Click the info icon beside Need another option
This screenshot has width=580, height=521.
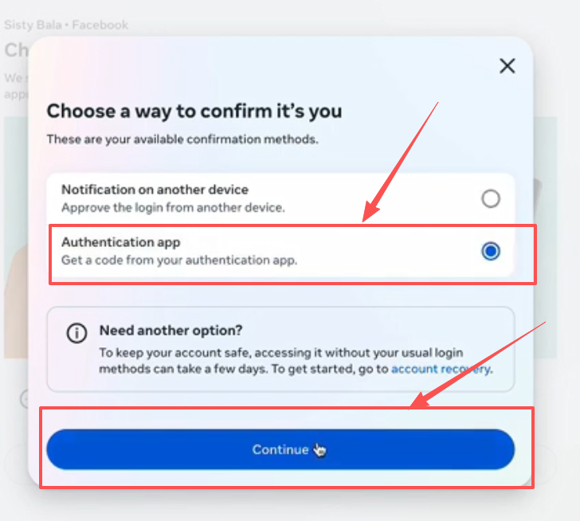tap(76, 333)
